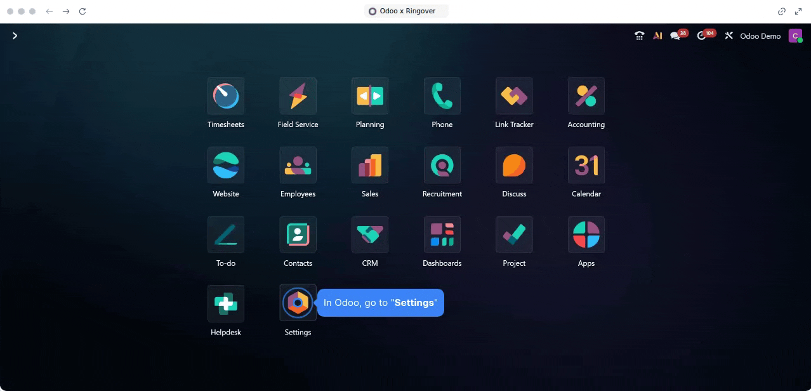Open the Employees app
The image size is (811, 391).
298,165
